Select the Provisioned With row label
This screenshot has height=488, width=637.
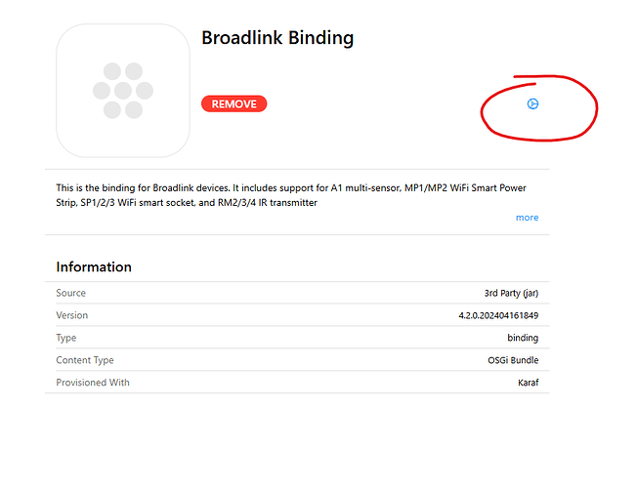click(93, 383)
